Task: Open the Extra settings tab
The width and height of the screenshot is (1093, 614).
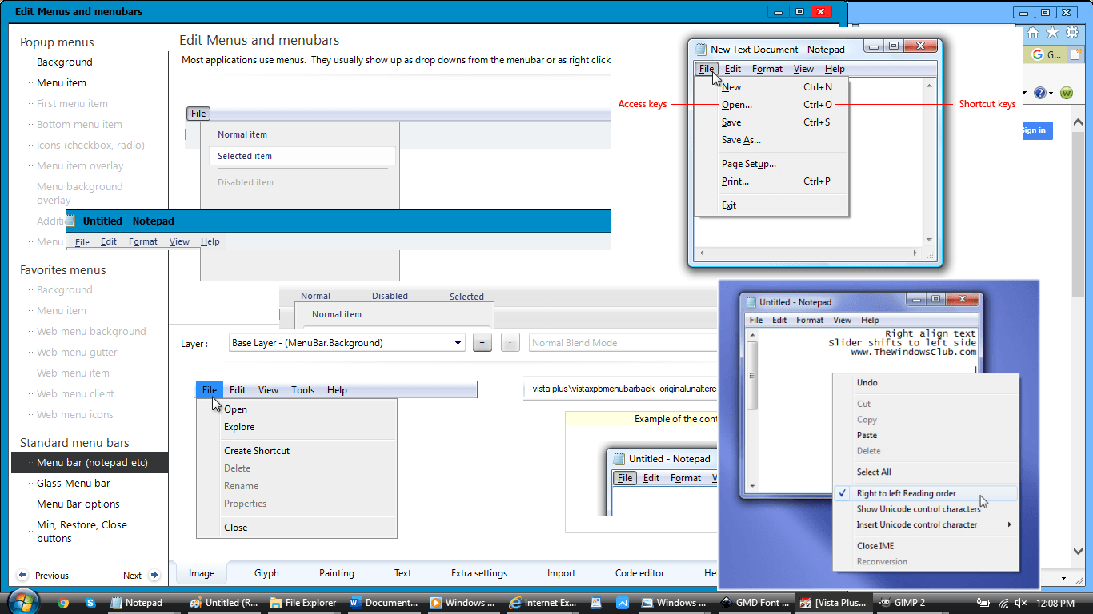Action: pos(479,573)
